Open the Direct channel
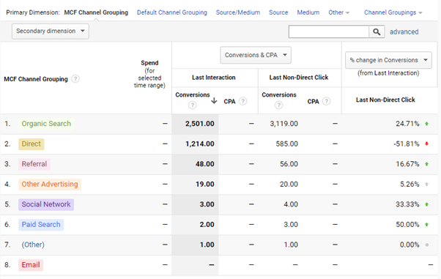 point(31,144)
